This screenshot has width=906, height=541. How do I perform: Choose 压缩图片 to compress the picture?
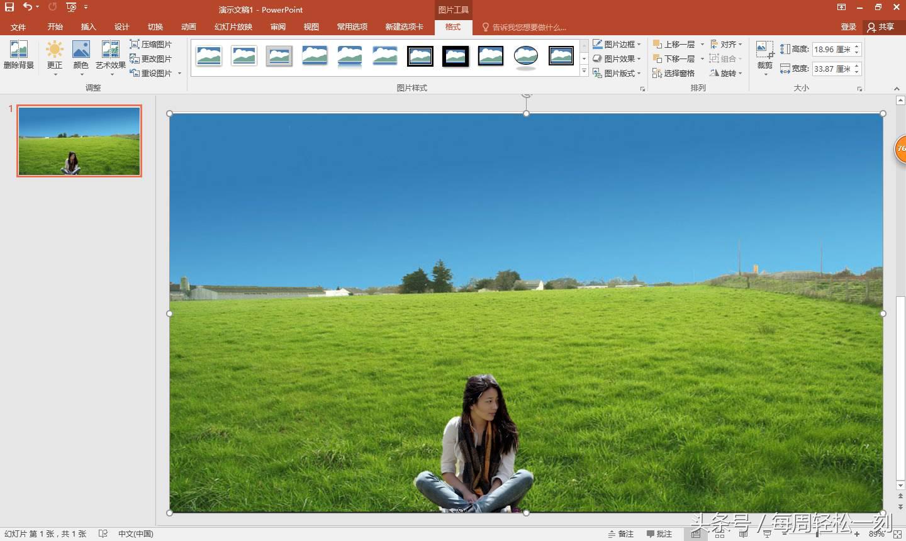tap(151, 44)
